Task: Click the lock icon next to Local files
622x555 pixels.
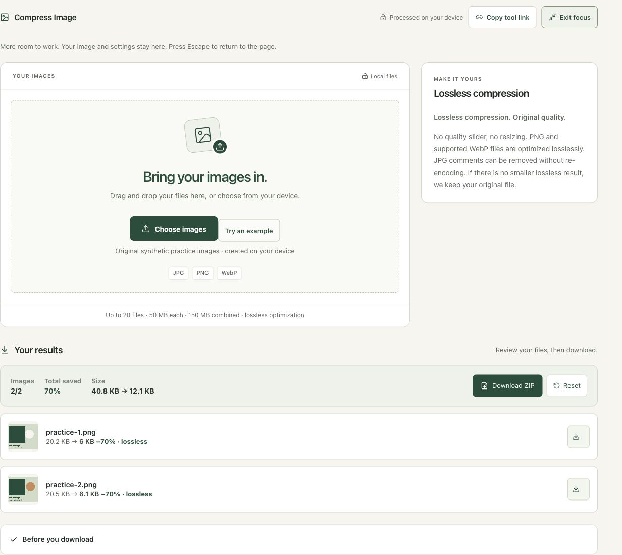Action: point(365,76)
